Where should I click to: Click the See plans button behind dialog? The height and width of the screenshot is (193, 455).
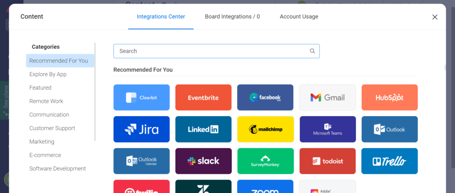pyautogui.click(x=5, y=100)
